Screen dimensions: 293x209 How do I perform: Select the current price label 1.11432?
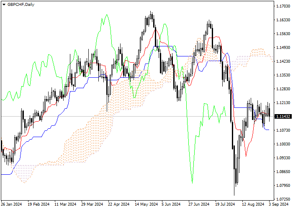point(283,117)
